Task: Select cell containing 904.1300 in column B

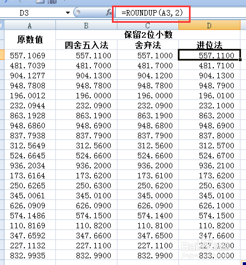Action: coord(86,76)
